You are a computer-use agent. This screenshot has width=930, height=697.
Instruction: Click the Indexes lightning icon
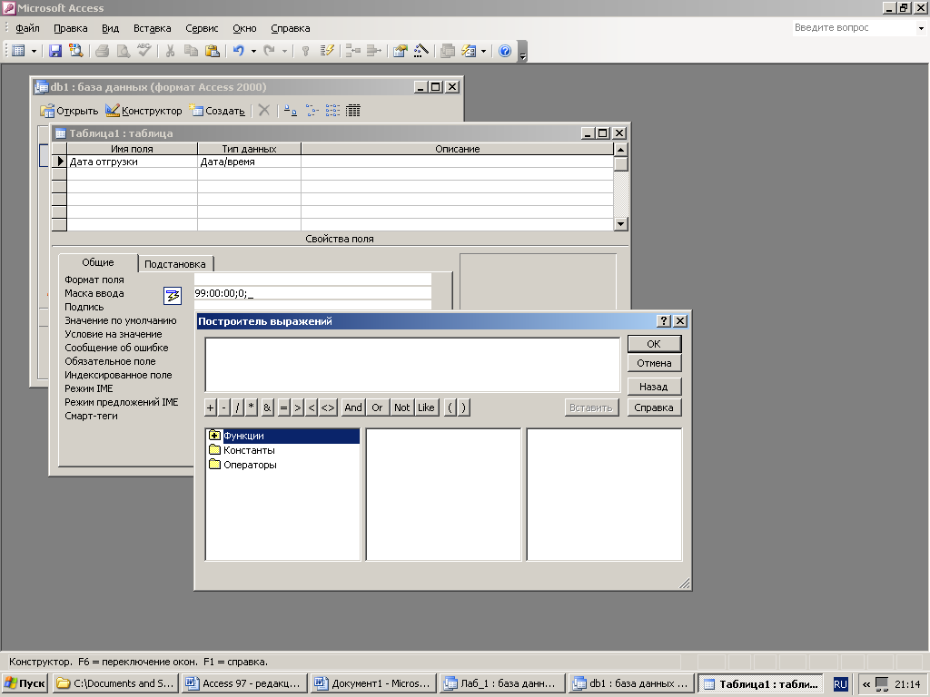tap(327, 51)
